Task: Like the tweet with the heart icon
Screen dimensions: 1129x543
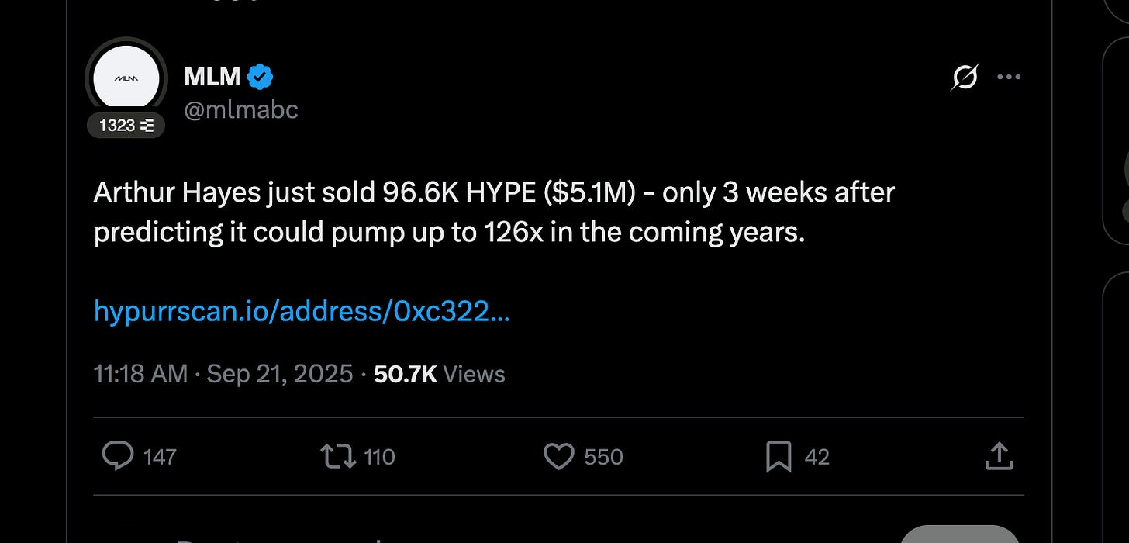Action: (558, 456)
